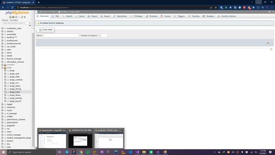Open the Operations tab

tap(120, 16)
